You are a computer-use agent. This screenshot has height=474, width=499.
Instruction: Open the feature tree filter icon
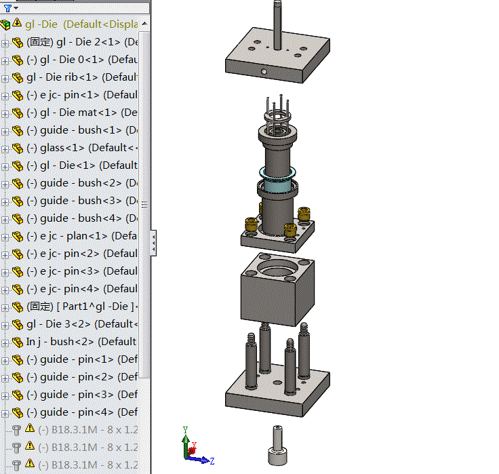tap(7, 8)
